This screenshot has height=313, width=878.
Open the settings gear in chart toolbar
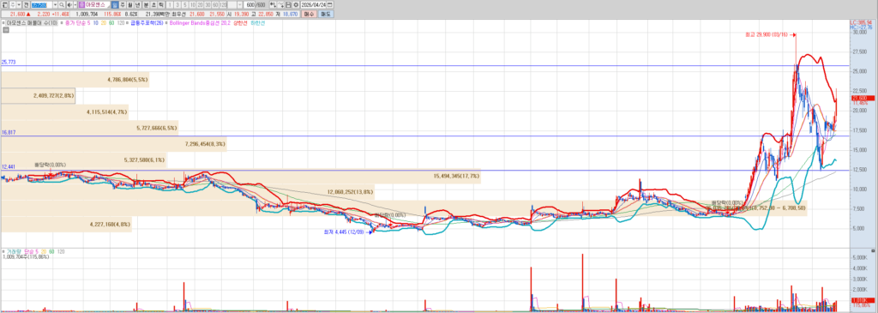[296, 4]
